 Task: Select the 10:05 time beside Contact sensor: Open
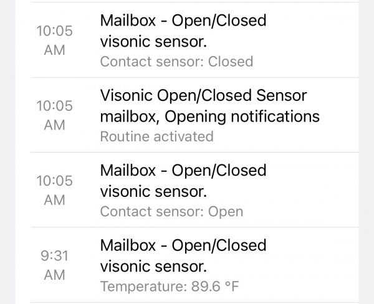[55, 181]
